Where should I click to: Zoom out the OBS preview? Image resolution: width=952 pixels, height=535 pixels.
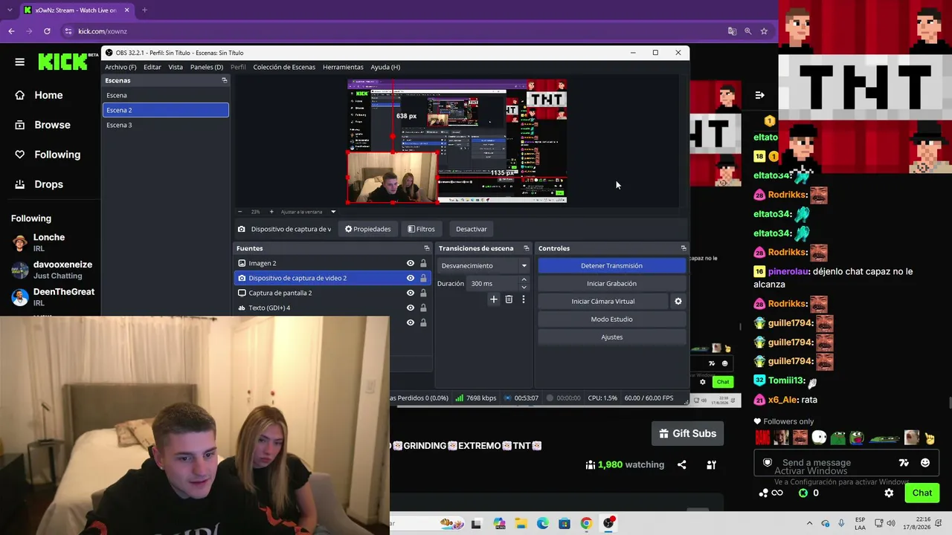click(242, 212)
